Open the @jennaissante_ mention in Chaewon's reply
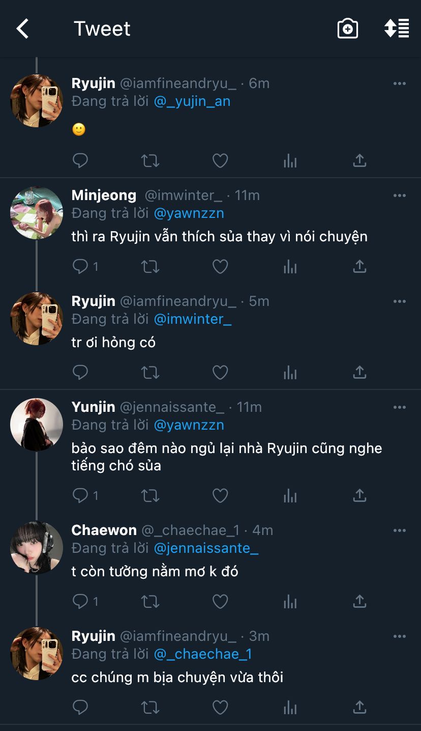 [x=206, y=548]
